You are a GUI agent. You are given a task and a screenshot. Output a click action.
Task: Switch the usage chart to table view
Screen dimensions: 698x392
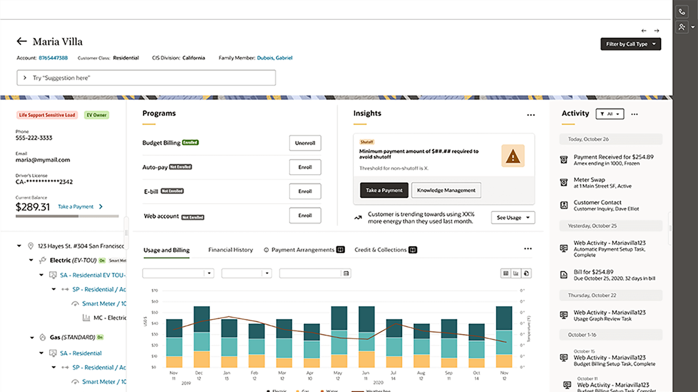[x=505, y=273]
